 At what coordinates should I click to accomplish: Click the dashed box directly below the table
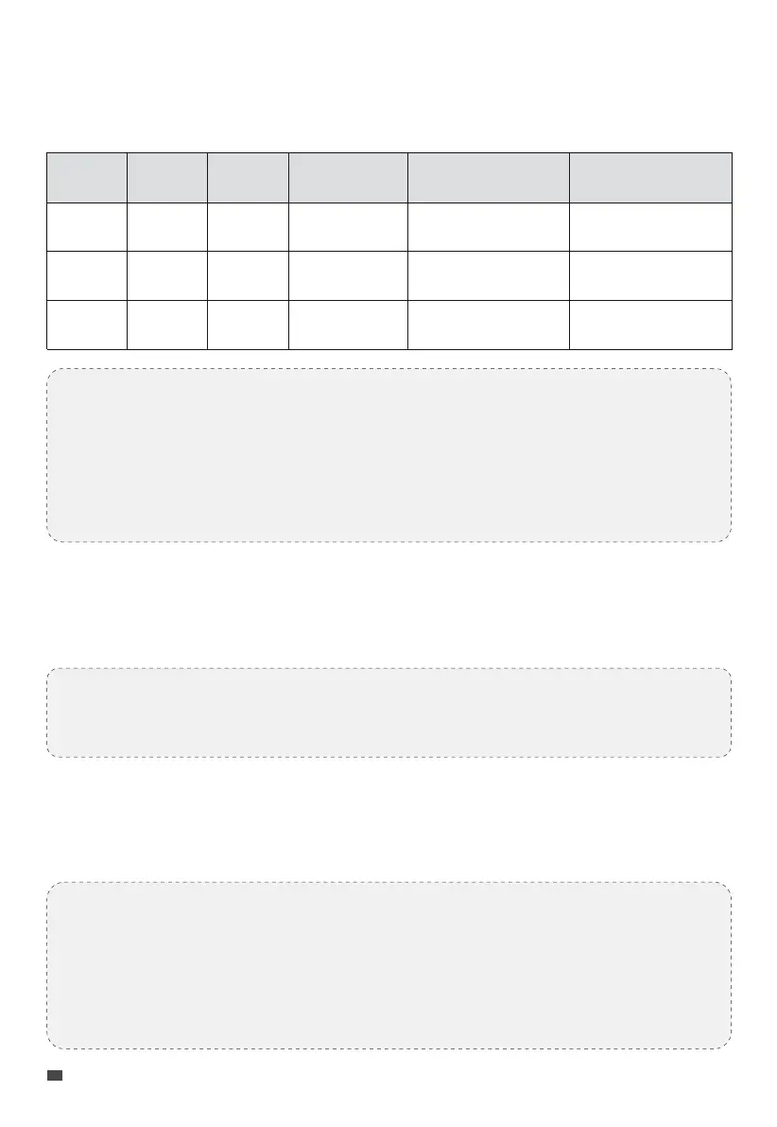coord(388,455)
